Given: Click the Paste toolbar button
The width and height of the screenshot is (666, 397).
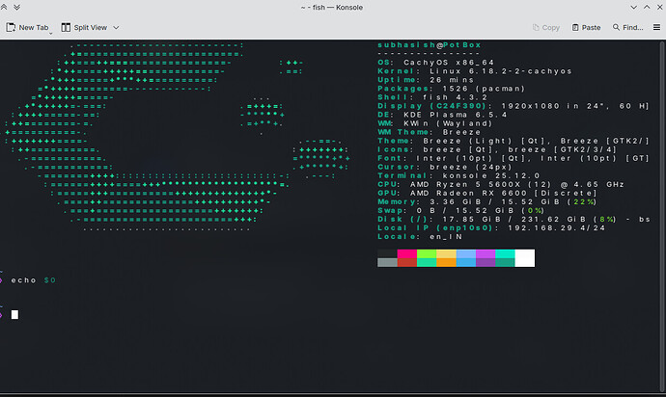Looking at the screenshot, I should (586, 28).
